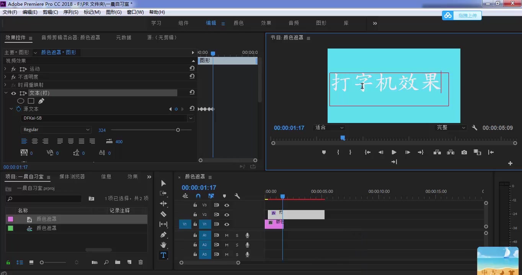Mute audio track A1
Screen dimensions: 522x275
click(227, 235)
